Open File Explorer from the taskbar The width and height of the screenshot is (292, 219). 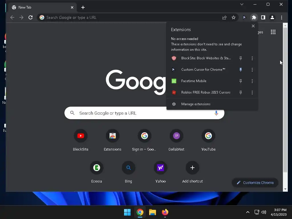(x=153, y=212)
